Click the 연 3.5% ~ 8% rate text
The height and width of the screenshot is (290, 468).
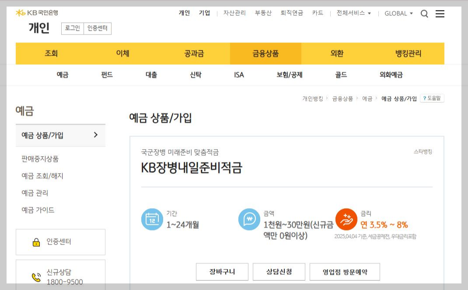click(x=384, y=225)
